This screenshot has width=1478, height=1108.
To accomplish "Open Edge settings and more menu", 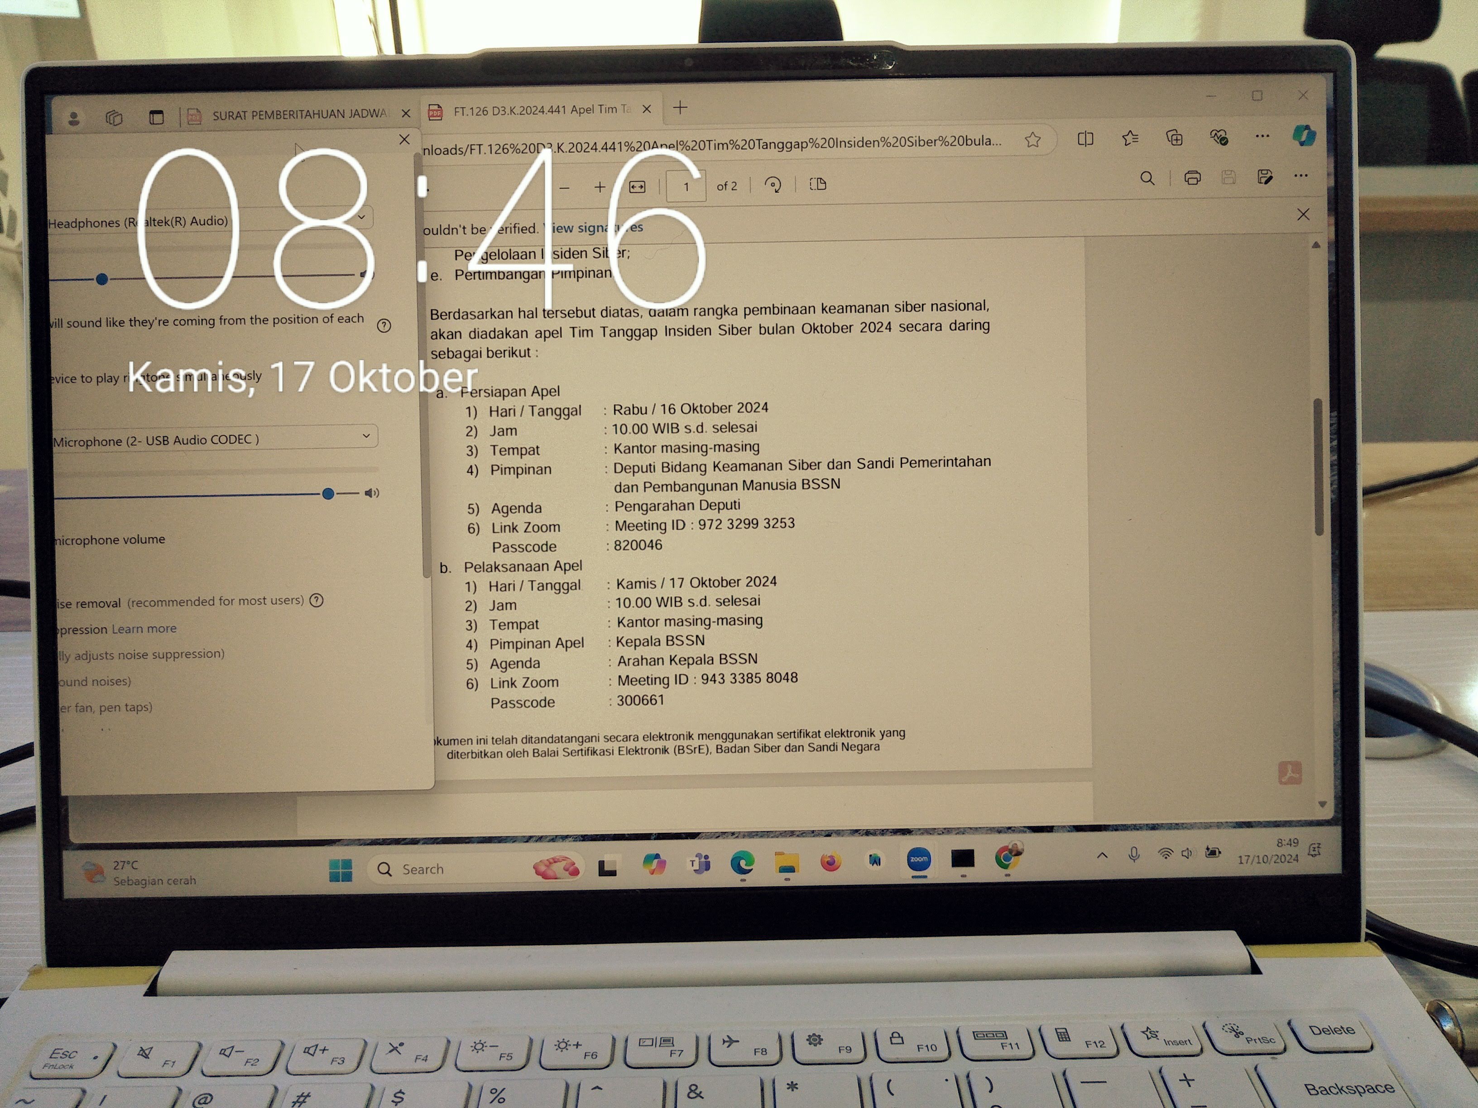I will (x=1262, y=136).
